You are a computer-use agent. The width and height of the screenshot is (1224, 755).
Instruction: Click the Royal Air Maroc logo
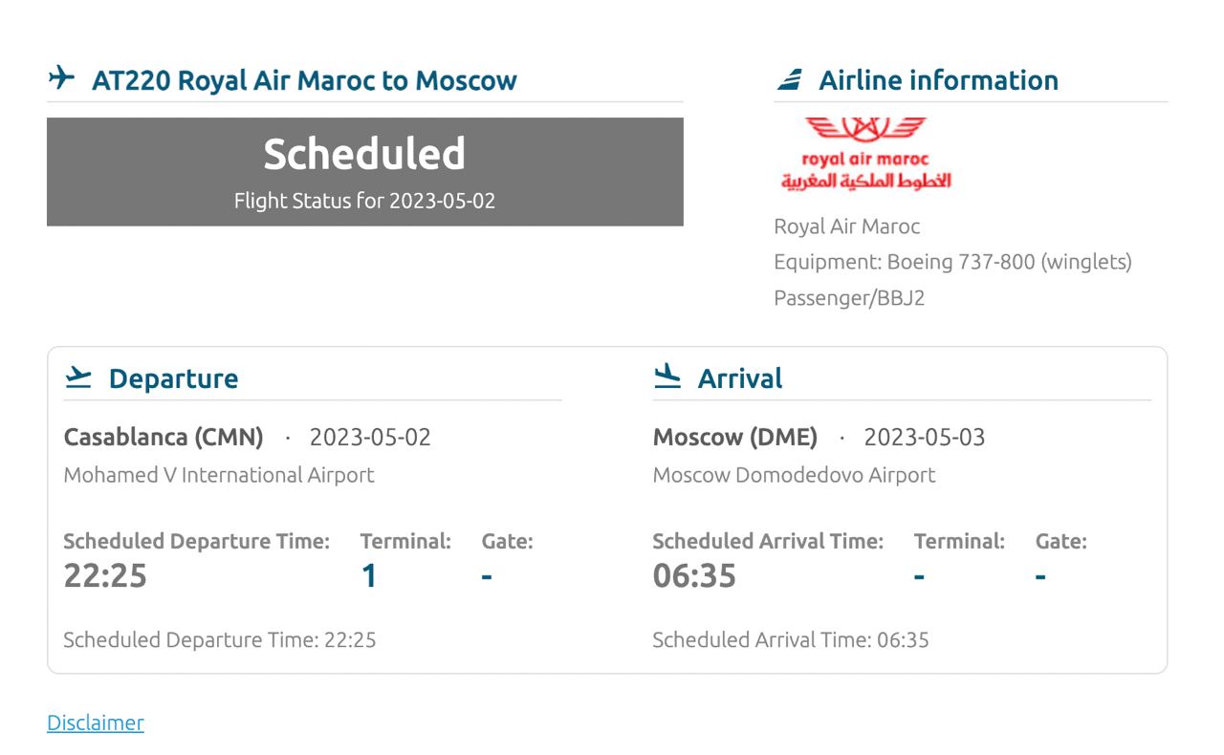865,154
